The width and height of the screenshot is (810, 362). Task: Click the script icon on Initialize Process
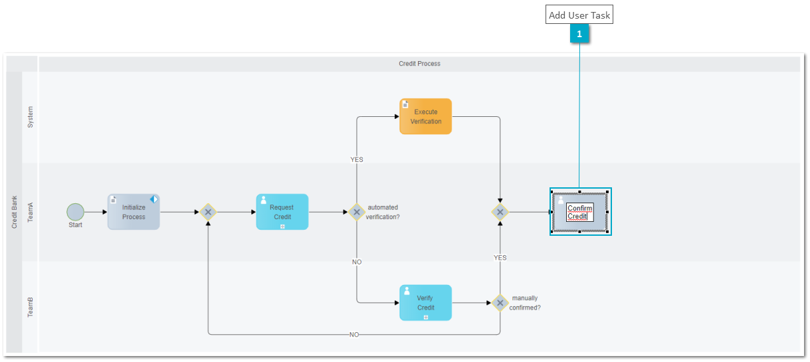114,199
